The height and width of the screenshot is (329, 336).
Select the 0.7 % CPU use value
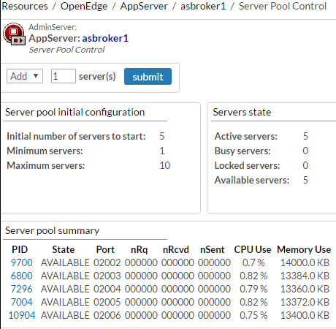coord(253,262)
